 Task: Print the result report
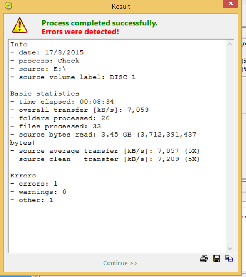[x=204, y=258]
